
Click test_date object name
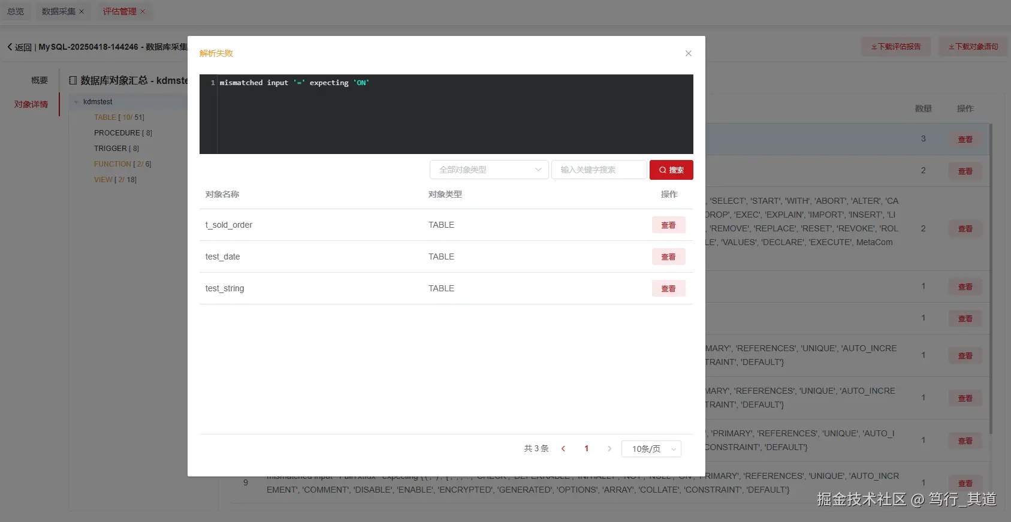[222, 257]
